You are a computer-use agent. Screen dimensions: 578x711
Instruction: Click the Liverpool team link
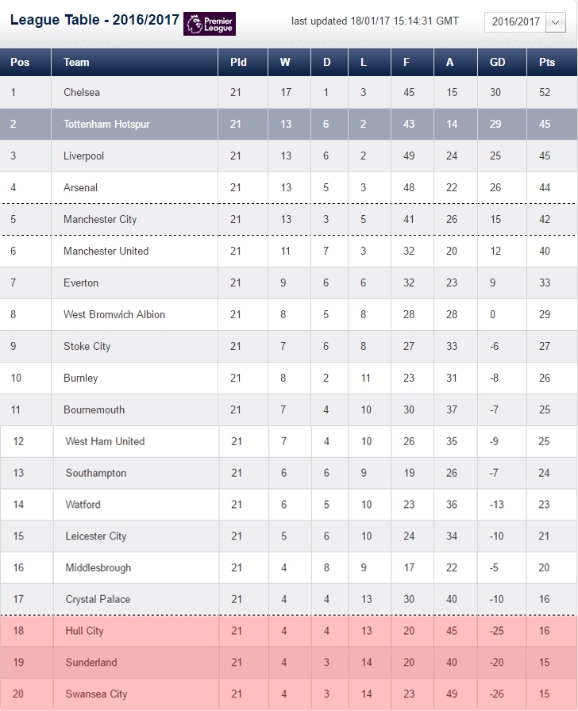[83, 156]
